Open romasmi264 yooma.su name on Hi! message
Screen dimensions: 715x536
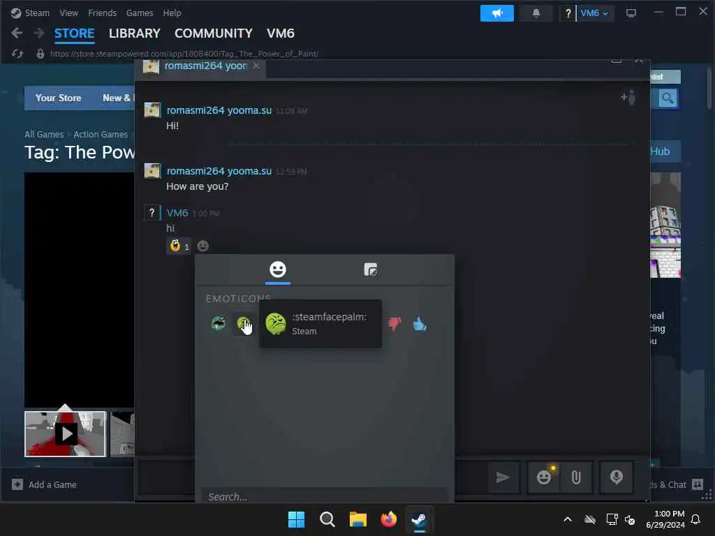coord(219,110)
